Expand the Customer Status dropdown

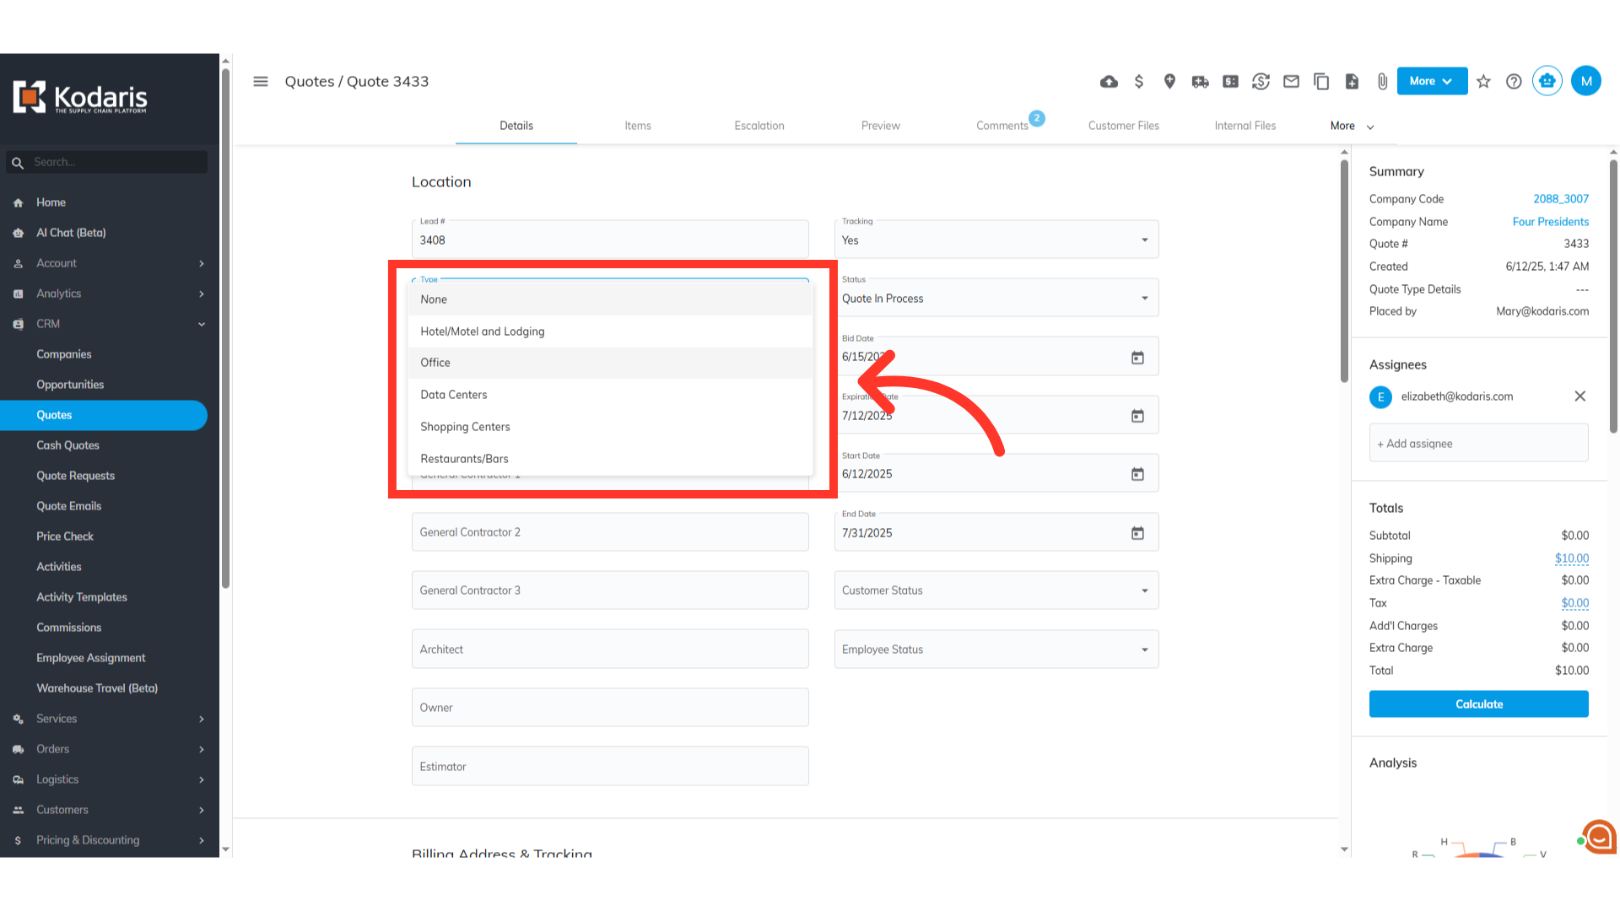[x=996, y=590]
